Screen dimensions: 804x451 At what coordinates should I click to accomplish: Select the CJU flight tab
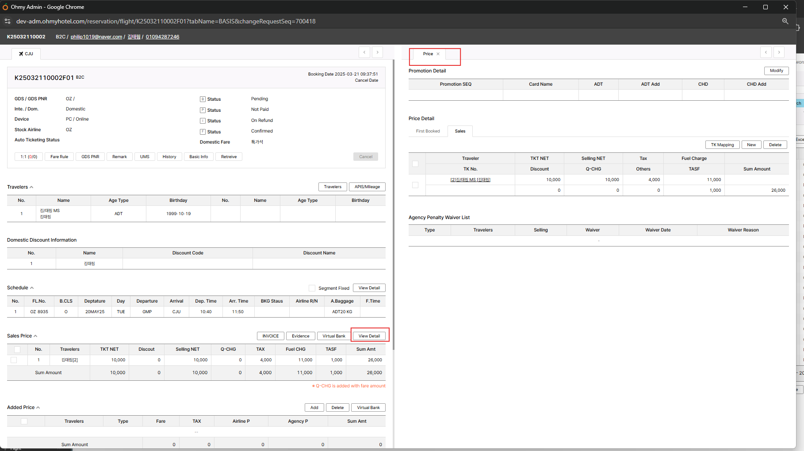(x=26, y=54)
